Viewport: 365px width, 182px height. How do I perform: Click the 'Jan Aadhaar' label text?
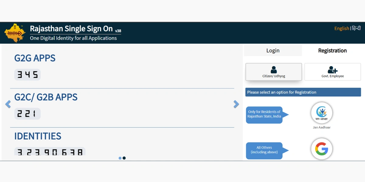(x=322, y=127)
